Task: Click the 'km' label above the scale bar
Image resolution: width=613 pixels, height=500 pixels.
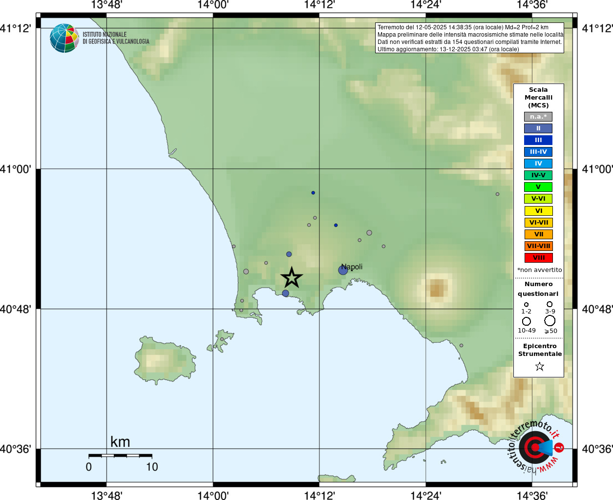Action: coord(120,442)
